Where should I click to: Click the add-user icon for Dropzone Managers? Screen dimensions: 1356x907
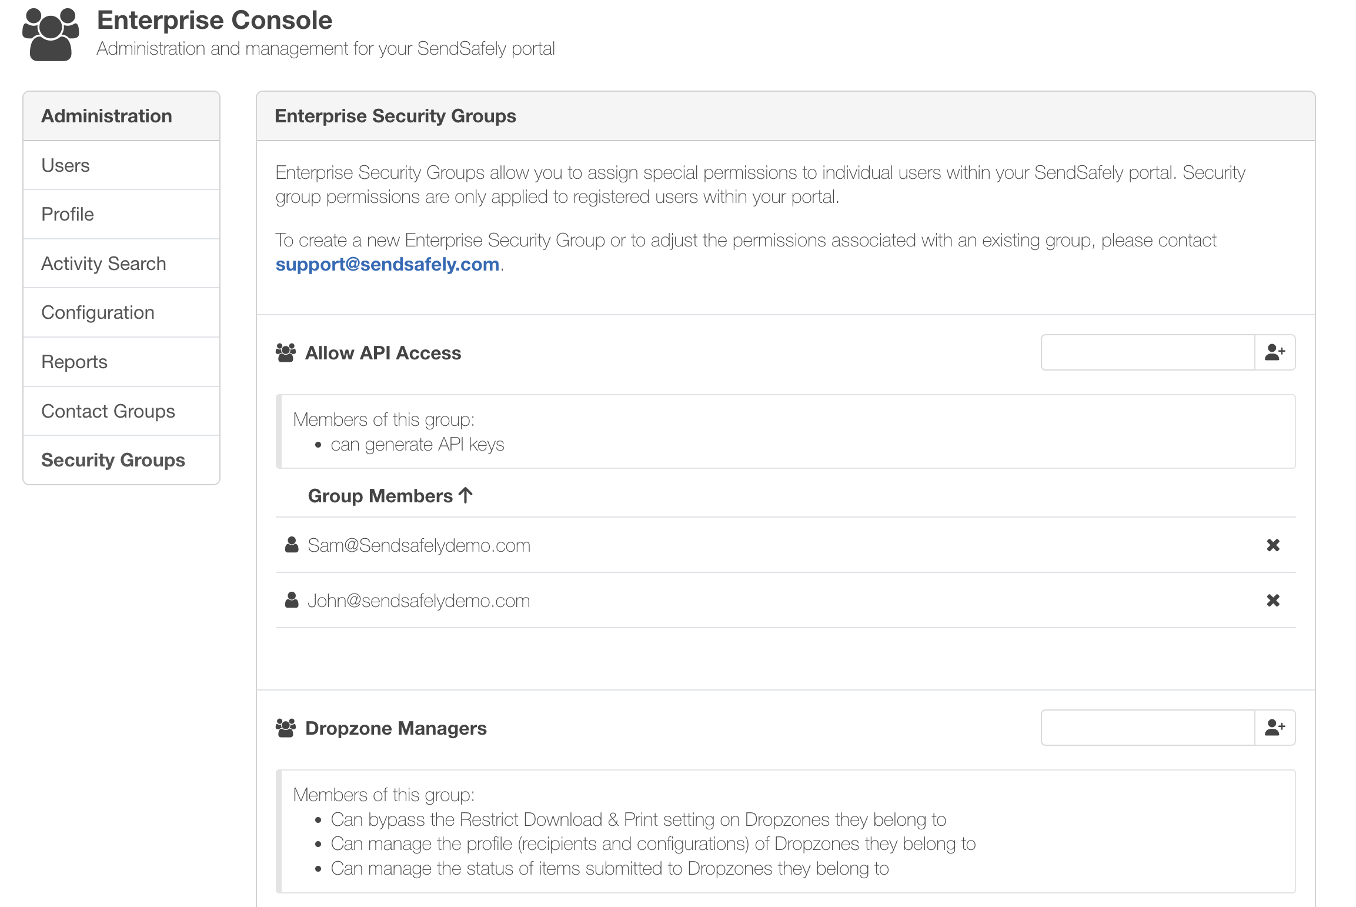pos(1275,728)
